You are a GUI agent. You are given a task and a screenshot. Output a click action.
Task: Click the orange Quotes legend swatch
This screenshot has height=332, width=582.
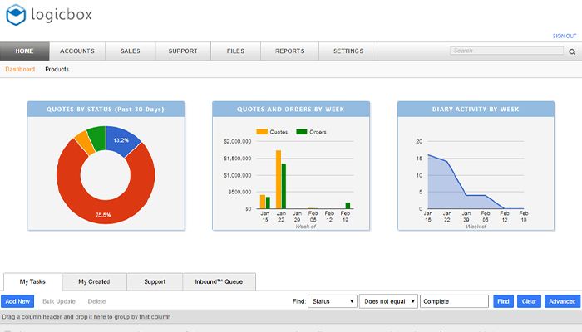click(261, 132)
